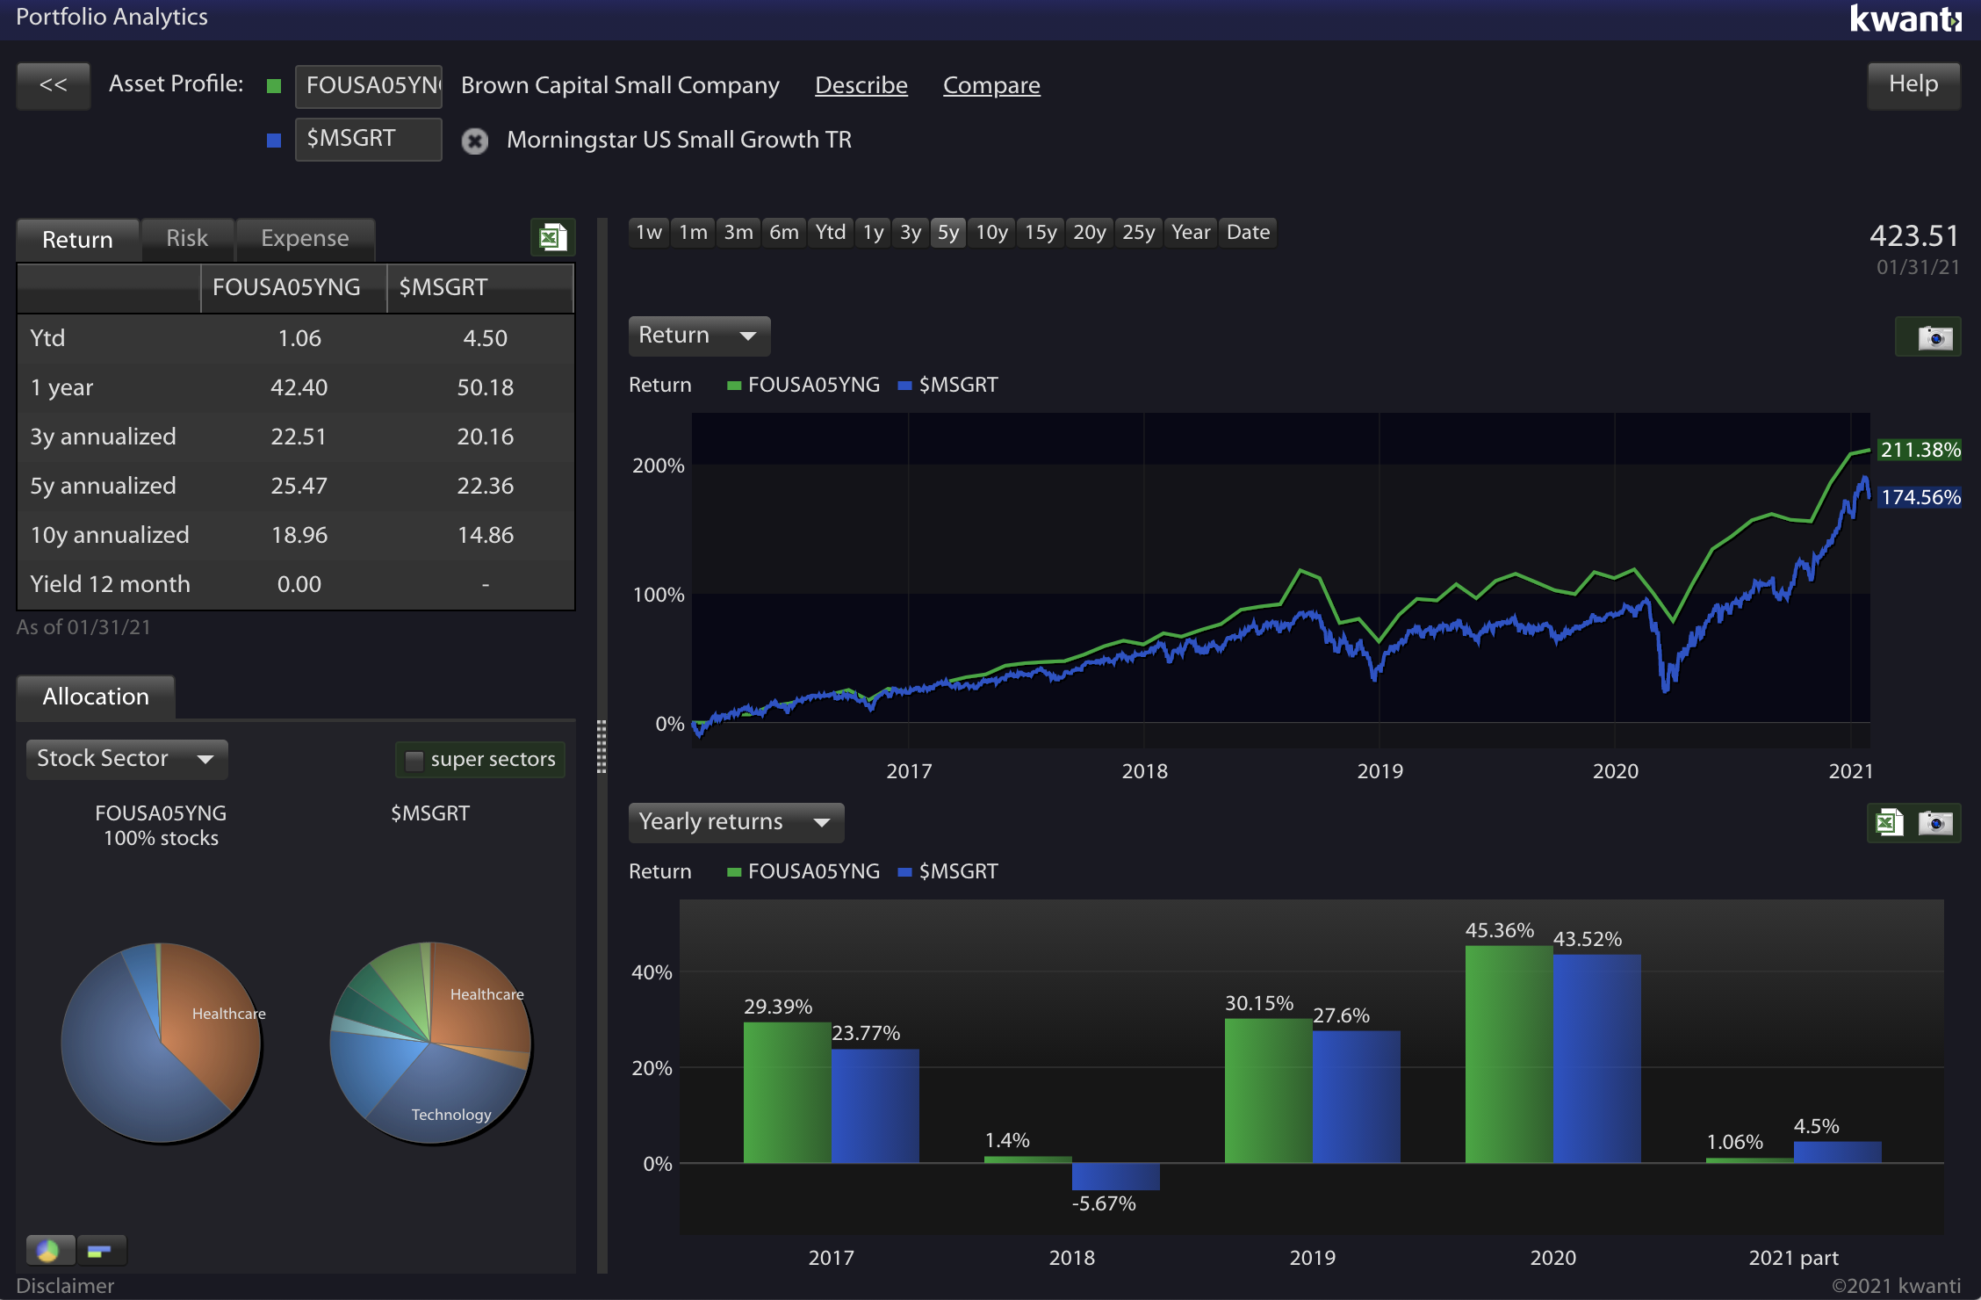Select the 20y time range
The height and width of the screenshot is (1300, 1981).
coord(1090,233)
